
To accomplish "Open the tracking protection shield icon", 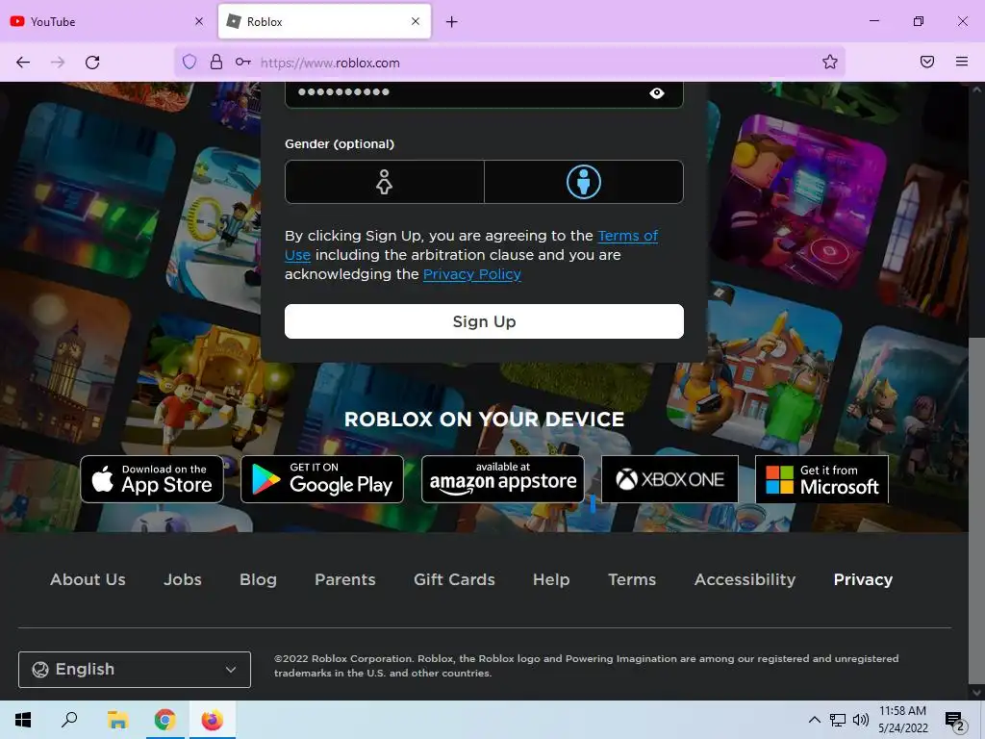I will [x=189, y=62].
